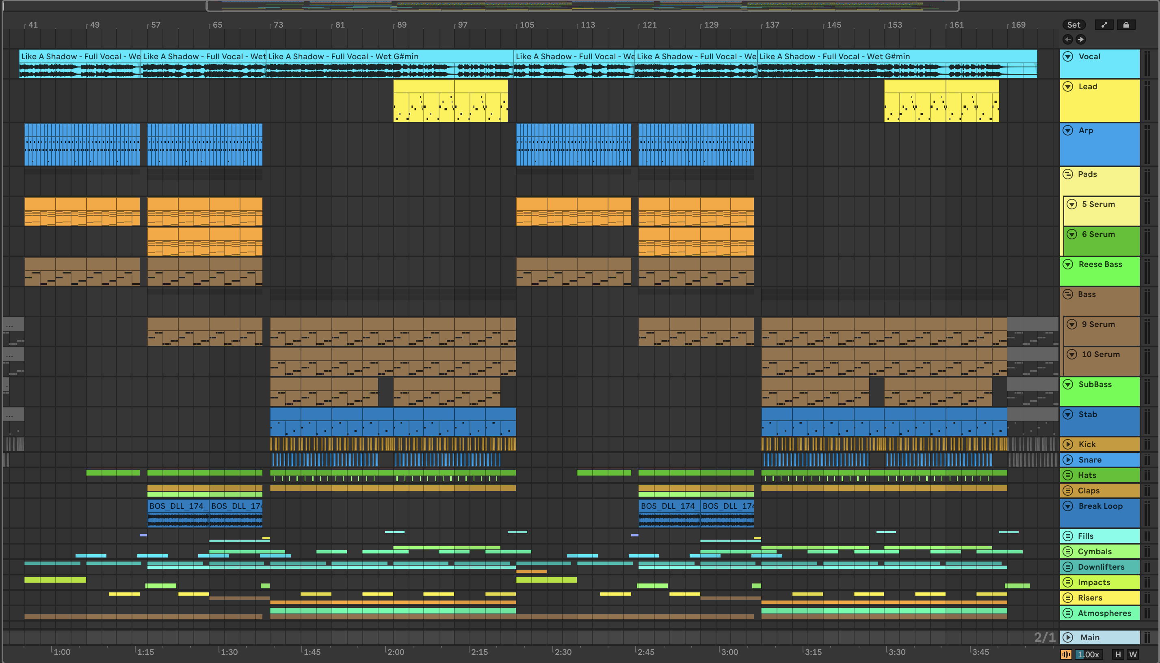
Task: Click bar 105 in the beat ruler
Action: (x=526, y=25)
